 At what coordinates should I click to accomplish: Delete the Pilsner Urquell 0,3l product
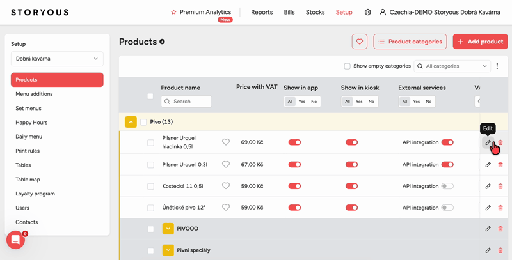[x=500, y=165]
